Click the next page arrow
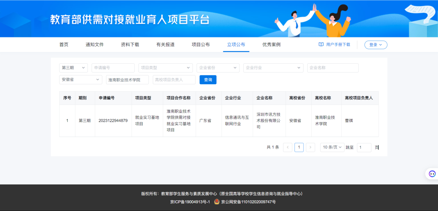This screenshot has width=438, height=211. tap(310, 147)
